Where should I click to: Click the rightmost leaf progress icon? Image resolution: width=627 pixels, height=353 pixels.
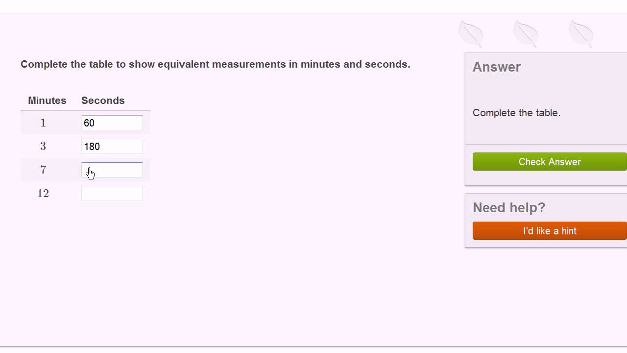pos(581,33)
